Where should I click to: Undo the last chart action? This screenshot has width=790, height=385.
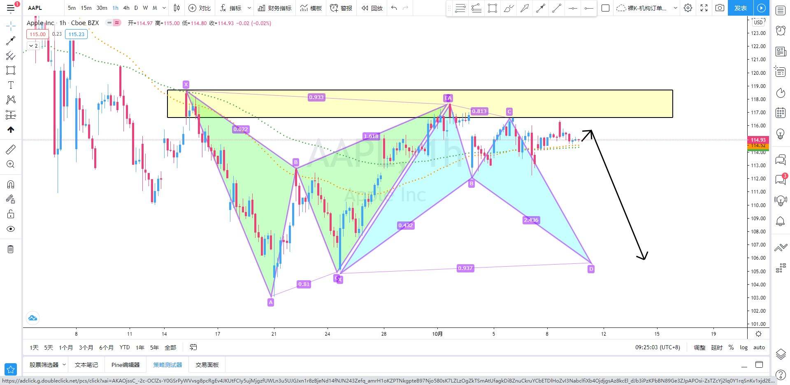tap(394, 8)
